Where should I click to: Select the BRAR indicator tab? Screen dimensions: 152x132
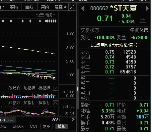18,126
